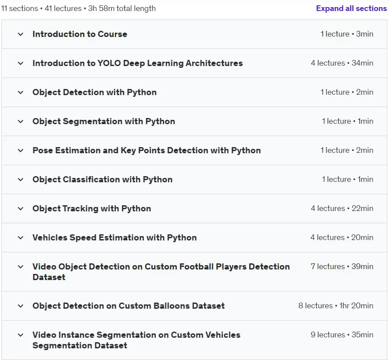This screenshot has width=389, height=362.
Task: Click the '4 lectures • 34min' text
Action: pyautogui.click(x=342, y=63)
